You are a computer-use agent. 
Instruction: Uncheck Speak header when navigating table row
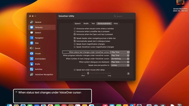pyautogui.click(x=75, y=38)
